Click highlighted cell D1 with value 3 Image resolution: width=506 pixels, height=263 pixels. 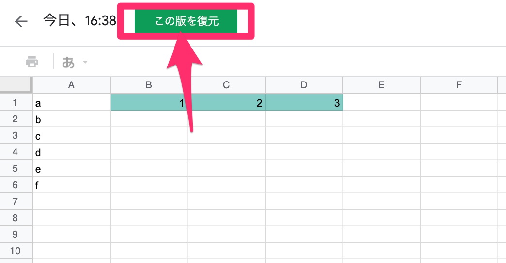click(304, 103)
